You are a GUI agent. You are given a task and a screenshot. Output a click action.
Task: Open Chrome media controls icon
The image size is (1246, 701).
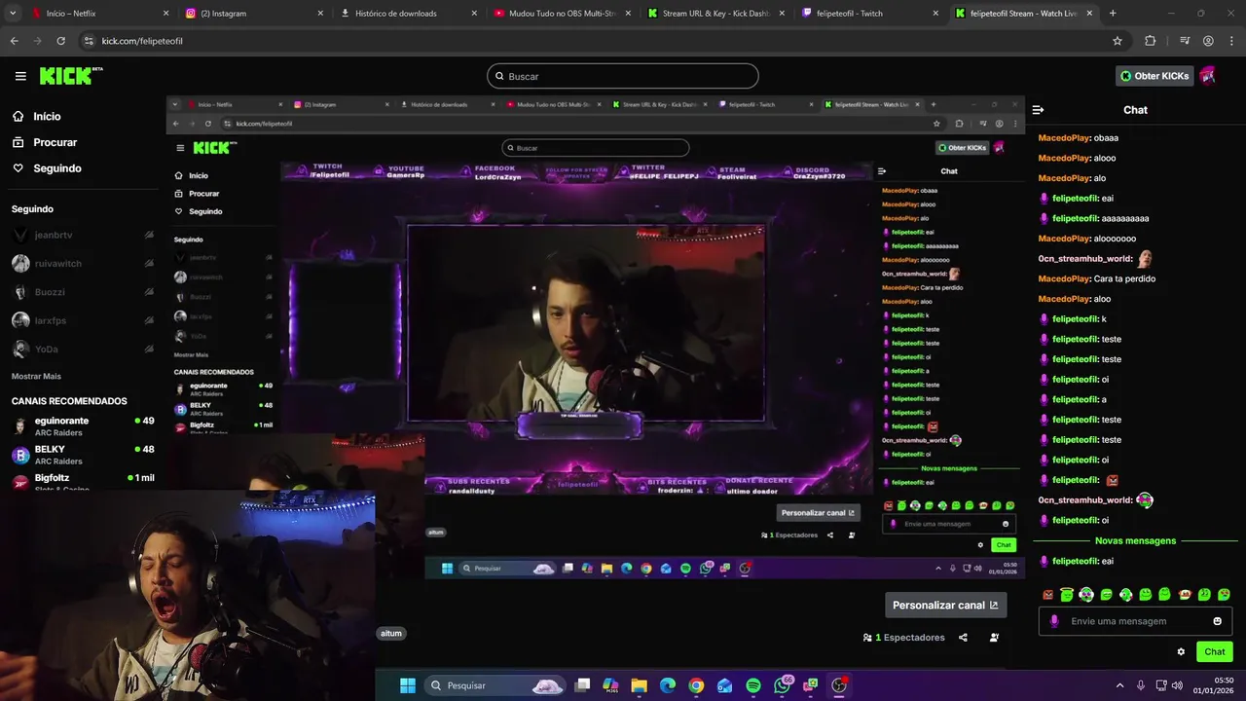click(1185, 41)
